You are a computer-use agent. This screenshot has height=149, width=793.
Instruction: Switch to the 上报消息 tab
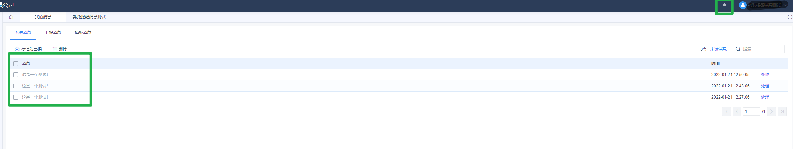point(53,33)
